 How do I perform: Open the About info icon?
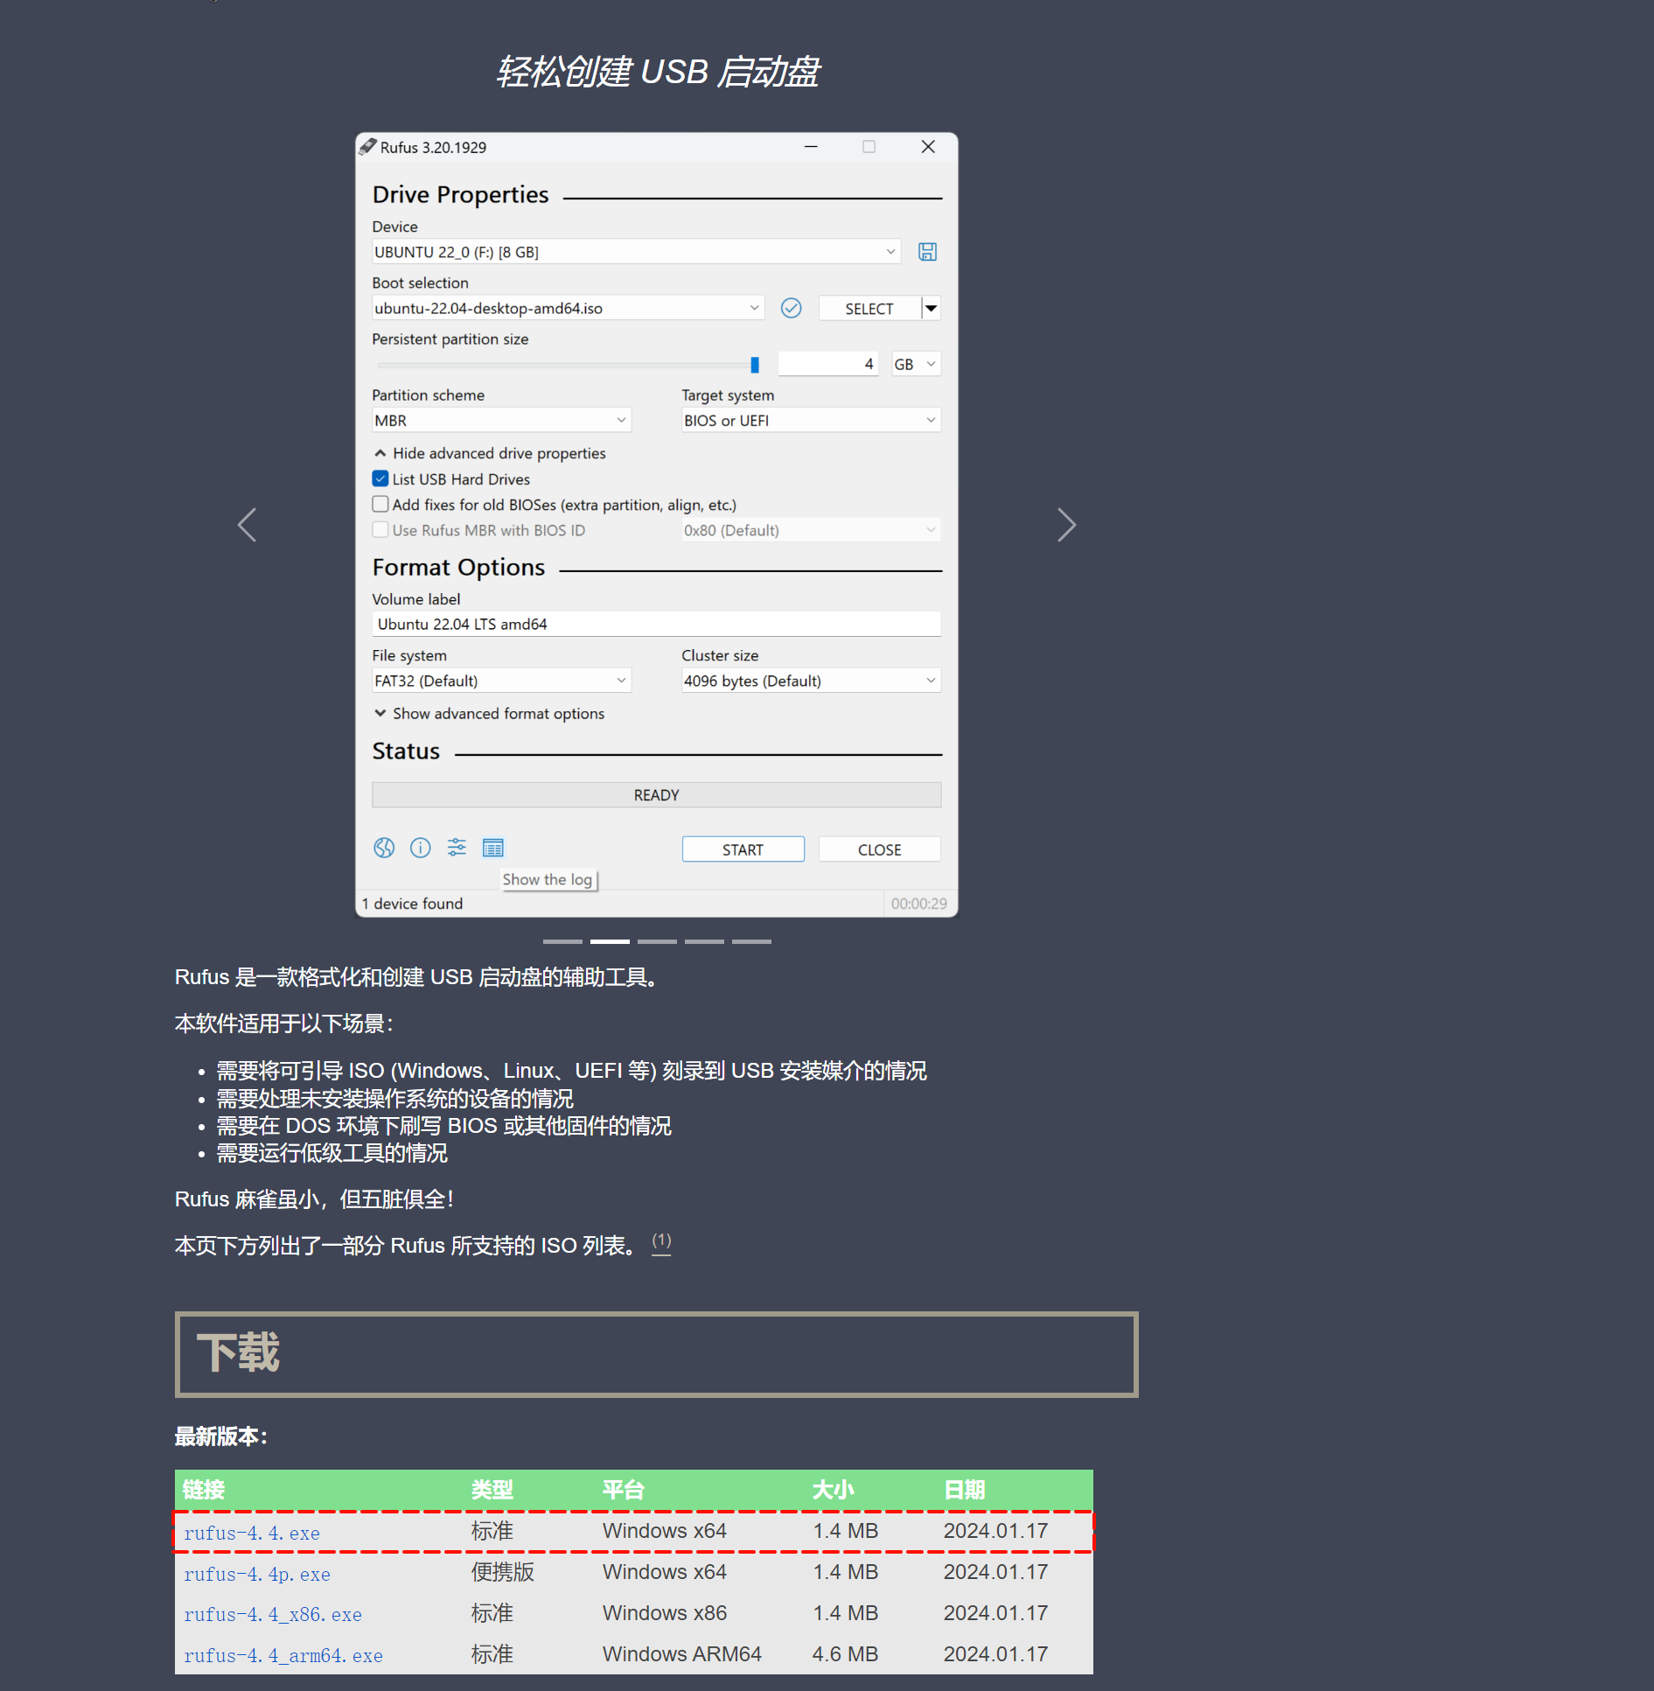[x=421, y=848]
